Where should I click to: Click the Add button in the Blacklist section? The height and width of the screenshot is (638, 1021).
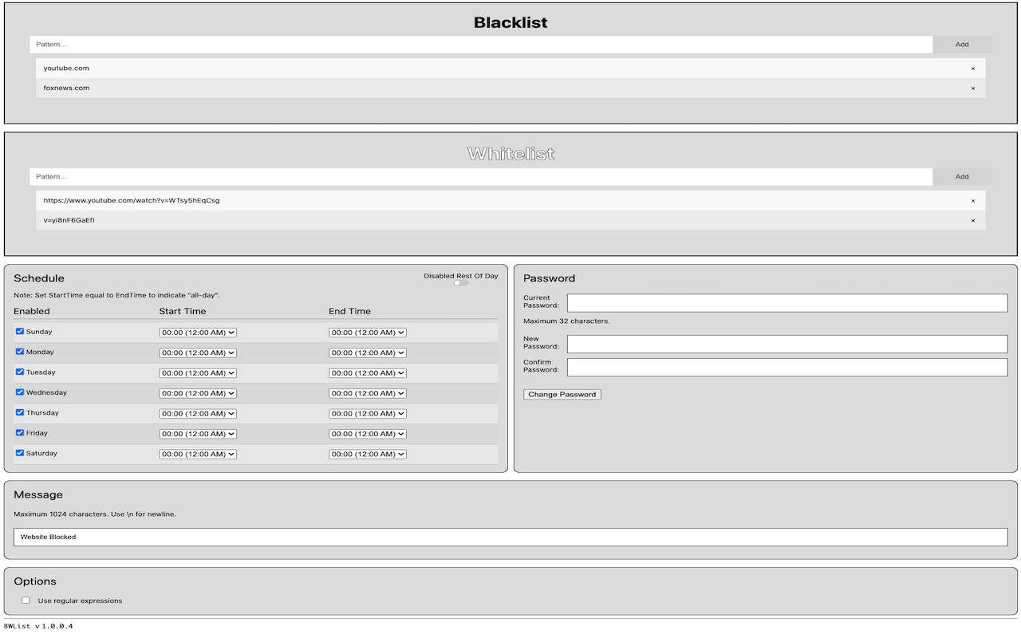click(x=962, y=45)
